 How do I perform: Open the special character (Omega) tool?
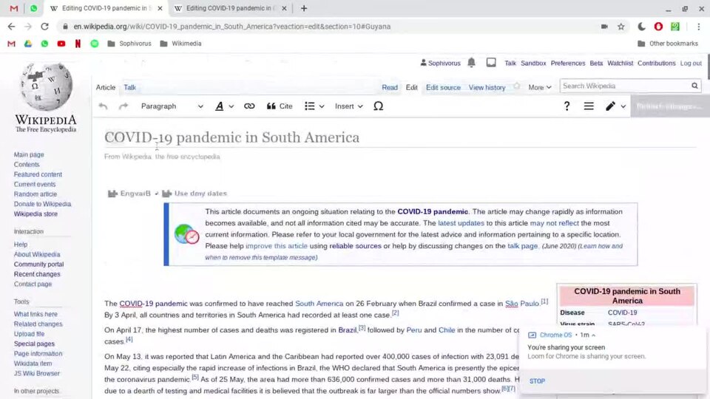378,106
